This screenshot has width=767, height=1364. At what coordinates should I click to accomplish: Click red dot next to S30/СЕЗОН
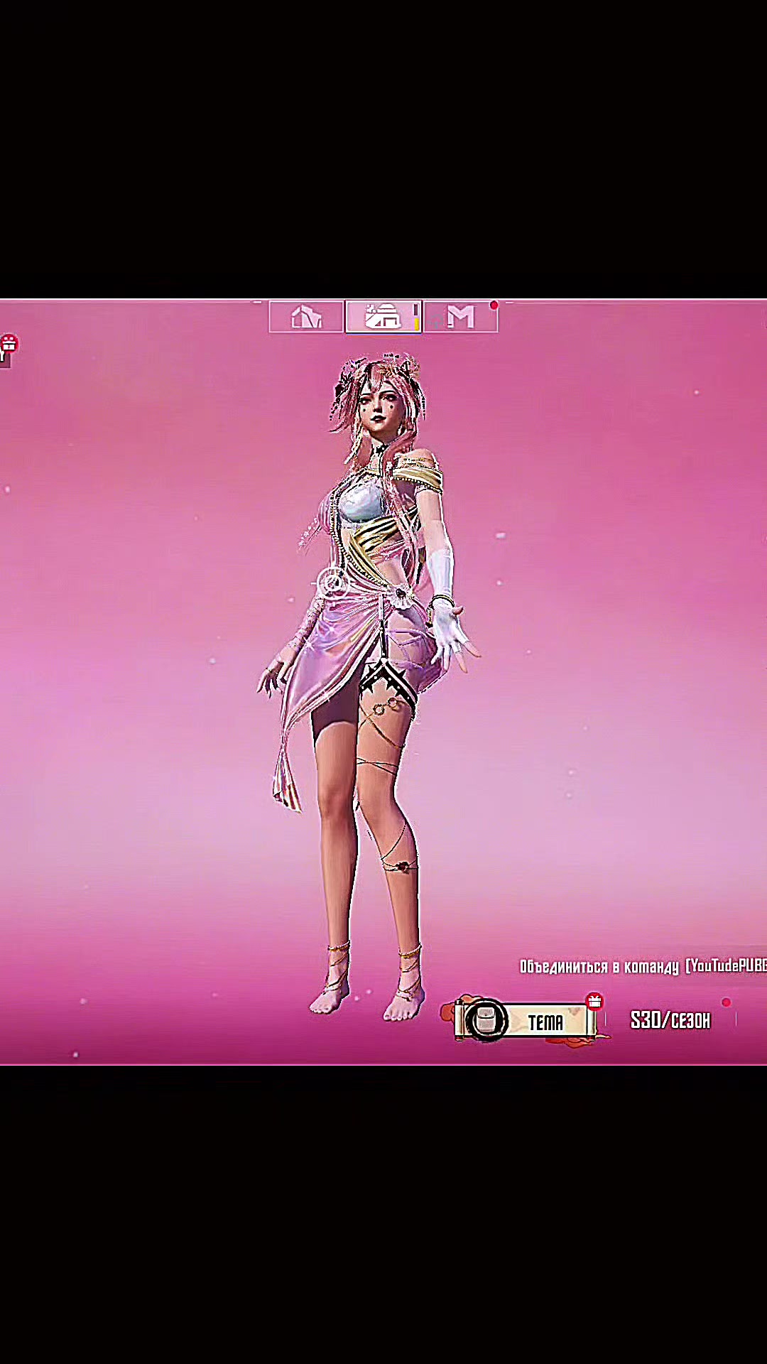coord(726,1002)
